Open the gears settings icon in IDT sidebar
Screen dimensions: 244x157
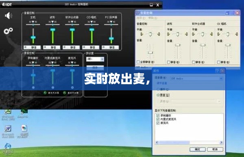[x=8, y=31]
